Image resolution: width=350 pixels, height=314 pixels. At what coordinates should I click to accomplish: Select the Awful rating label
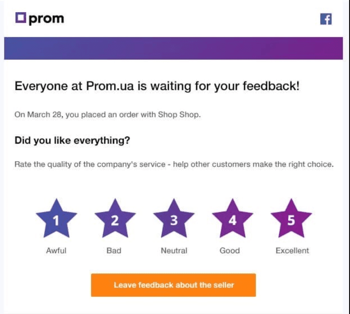(x=56, y=250)
